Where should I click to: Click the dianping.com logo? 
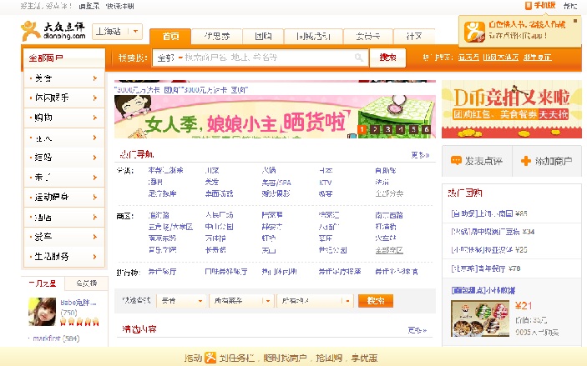53,31
